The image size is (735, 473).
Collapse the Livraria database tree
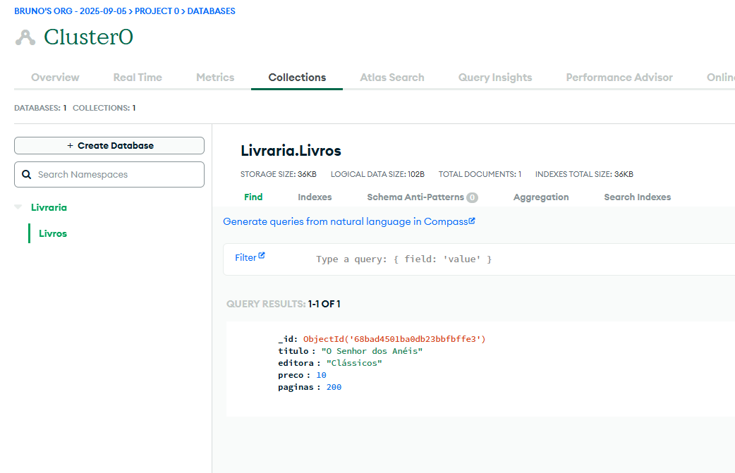[18, 207]
